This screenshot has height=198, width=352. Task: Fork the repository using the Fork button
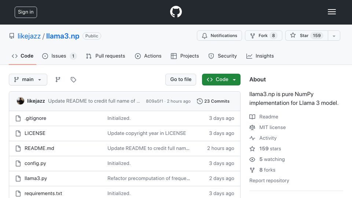click(264, 36)
